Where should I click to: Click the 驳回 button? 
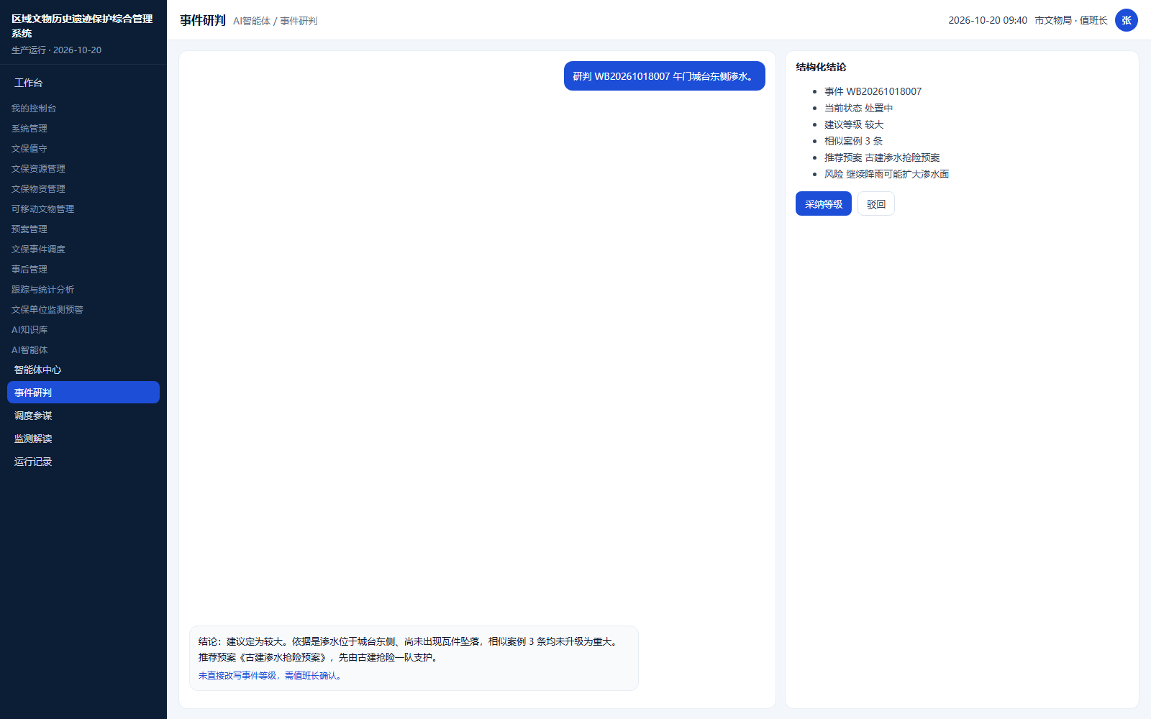pyautogui.click(x=876, y=204)
